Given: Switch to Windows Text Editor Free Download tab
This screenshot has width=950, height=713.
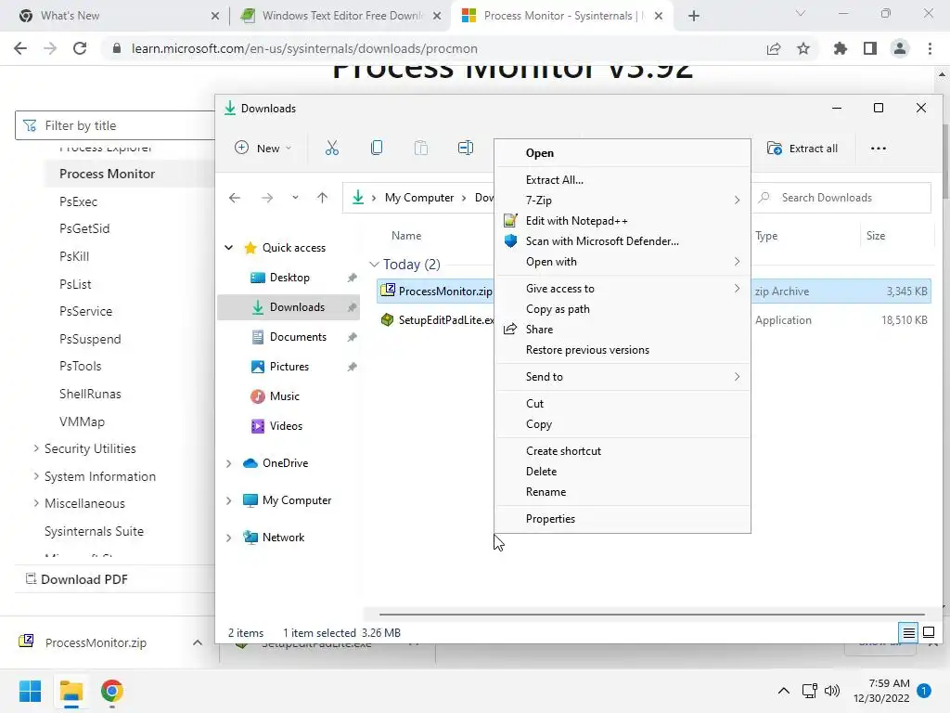Looking at the screenshot, I should pos(341,16).
